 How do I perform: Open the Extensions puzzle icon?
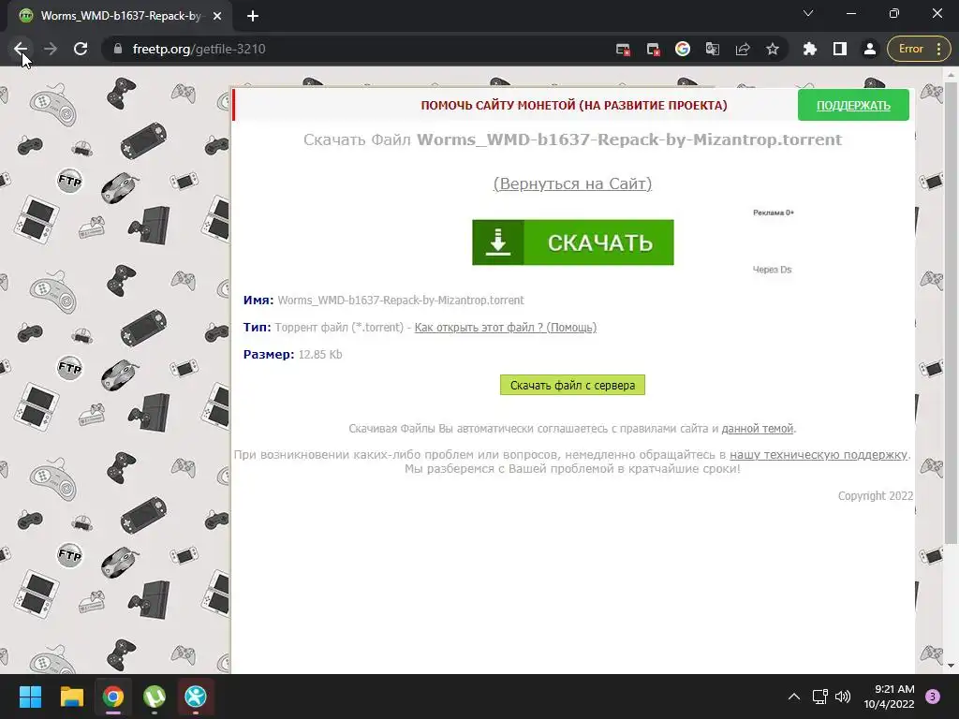click(810, 49)
